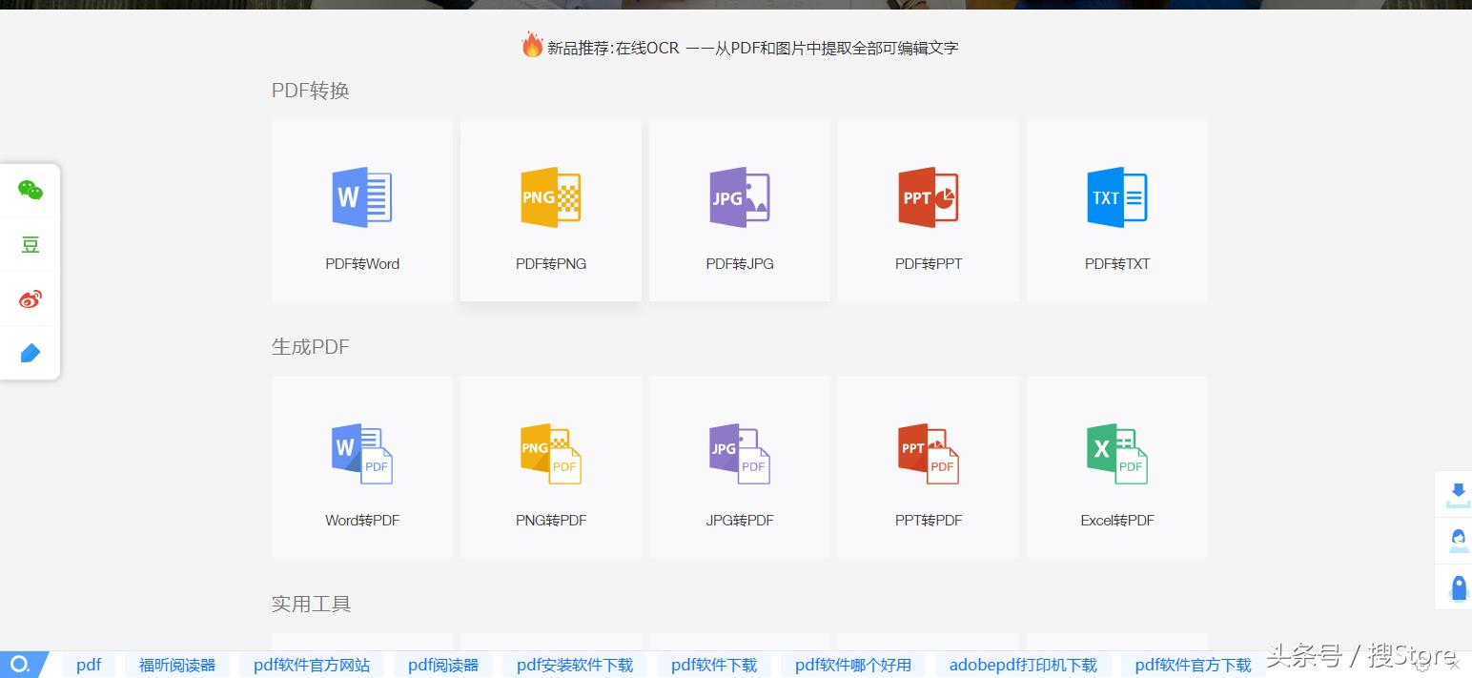Click the PDF转JPG label text
The width and height of the screenshot is (1472, 678).
[x=740, y=264]
